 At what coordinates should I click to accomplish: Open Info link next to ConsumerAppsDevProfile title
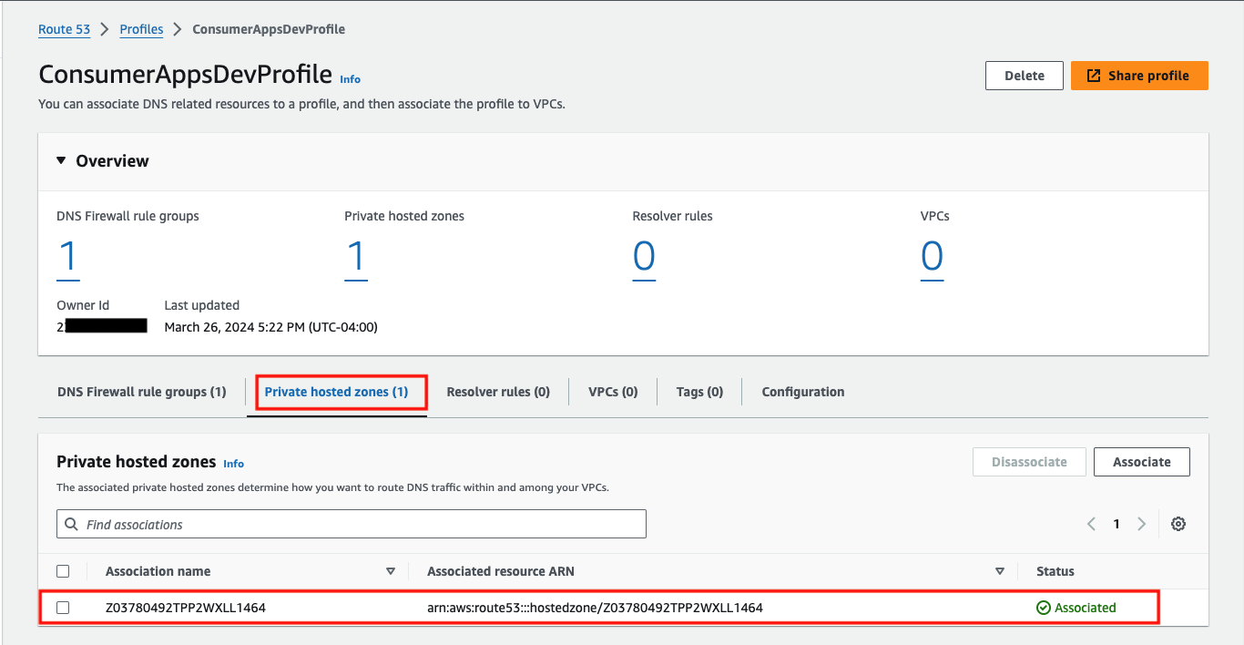350,79
